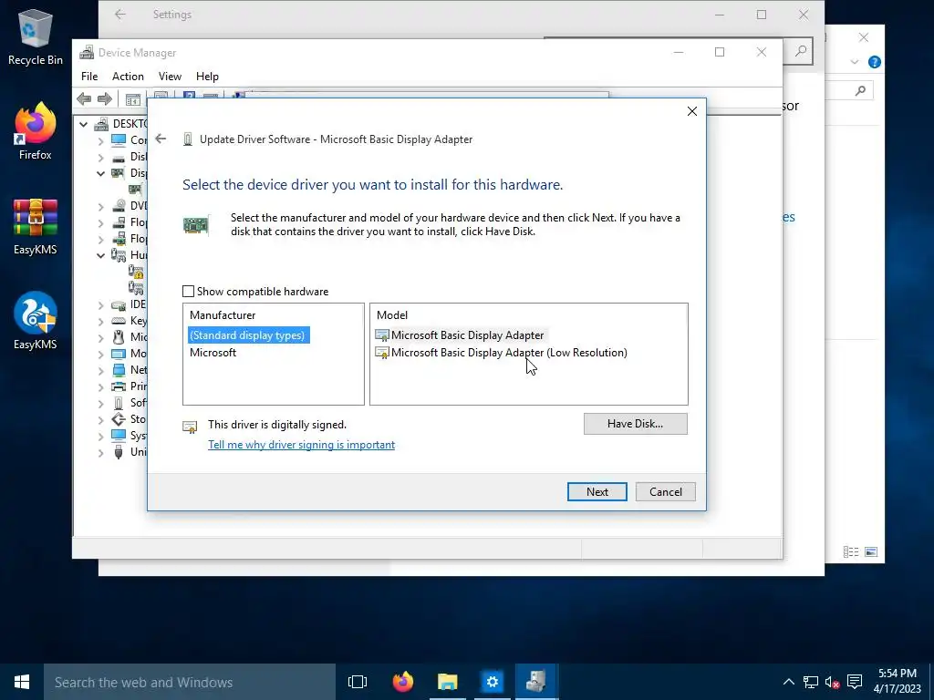Click the DVD drives category icon
The height and width of the screenshot is (700, 934).
click(119, 205)
